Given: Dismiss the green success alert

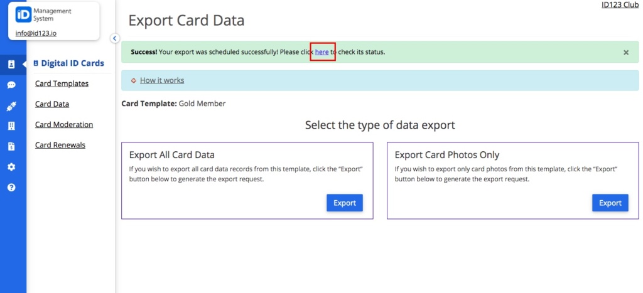Looking at the screenshot, I should (626, 53).
